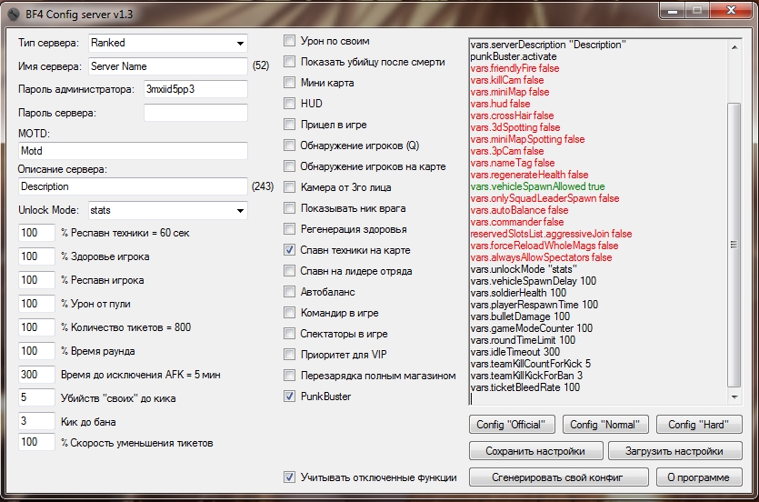Toggle Обнаружение игроков (Q) checkbox
This screenshot has height=502, width=759.
(289, 146)
